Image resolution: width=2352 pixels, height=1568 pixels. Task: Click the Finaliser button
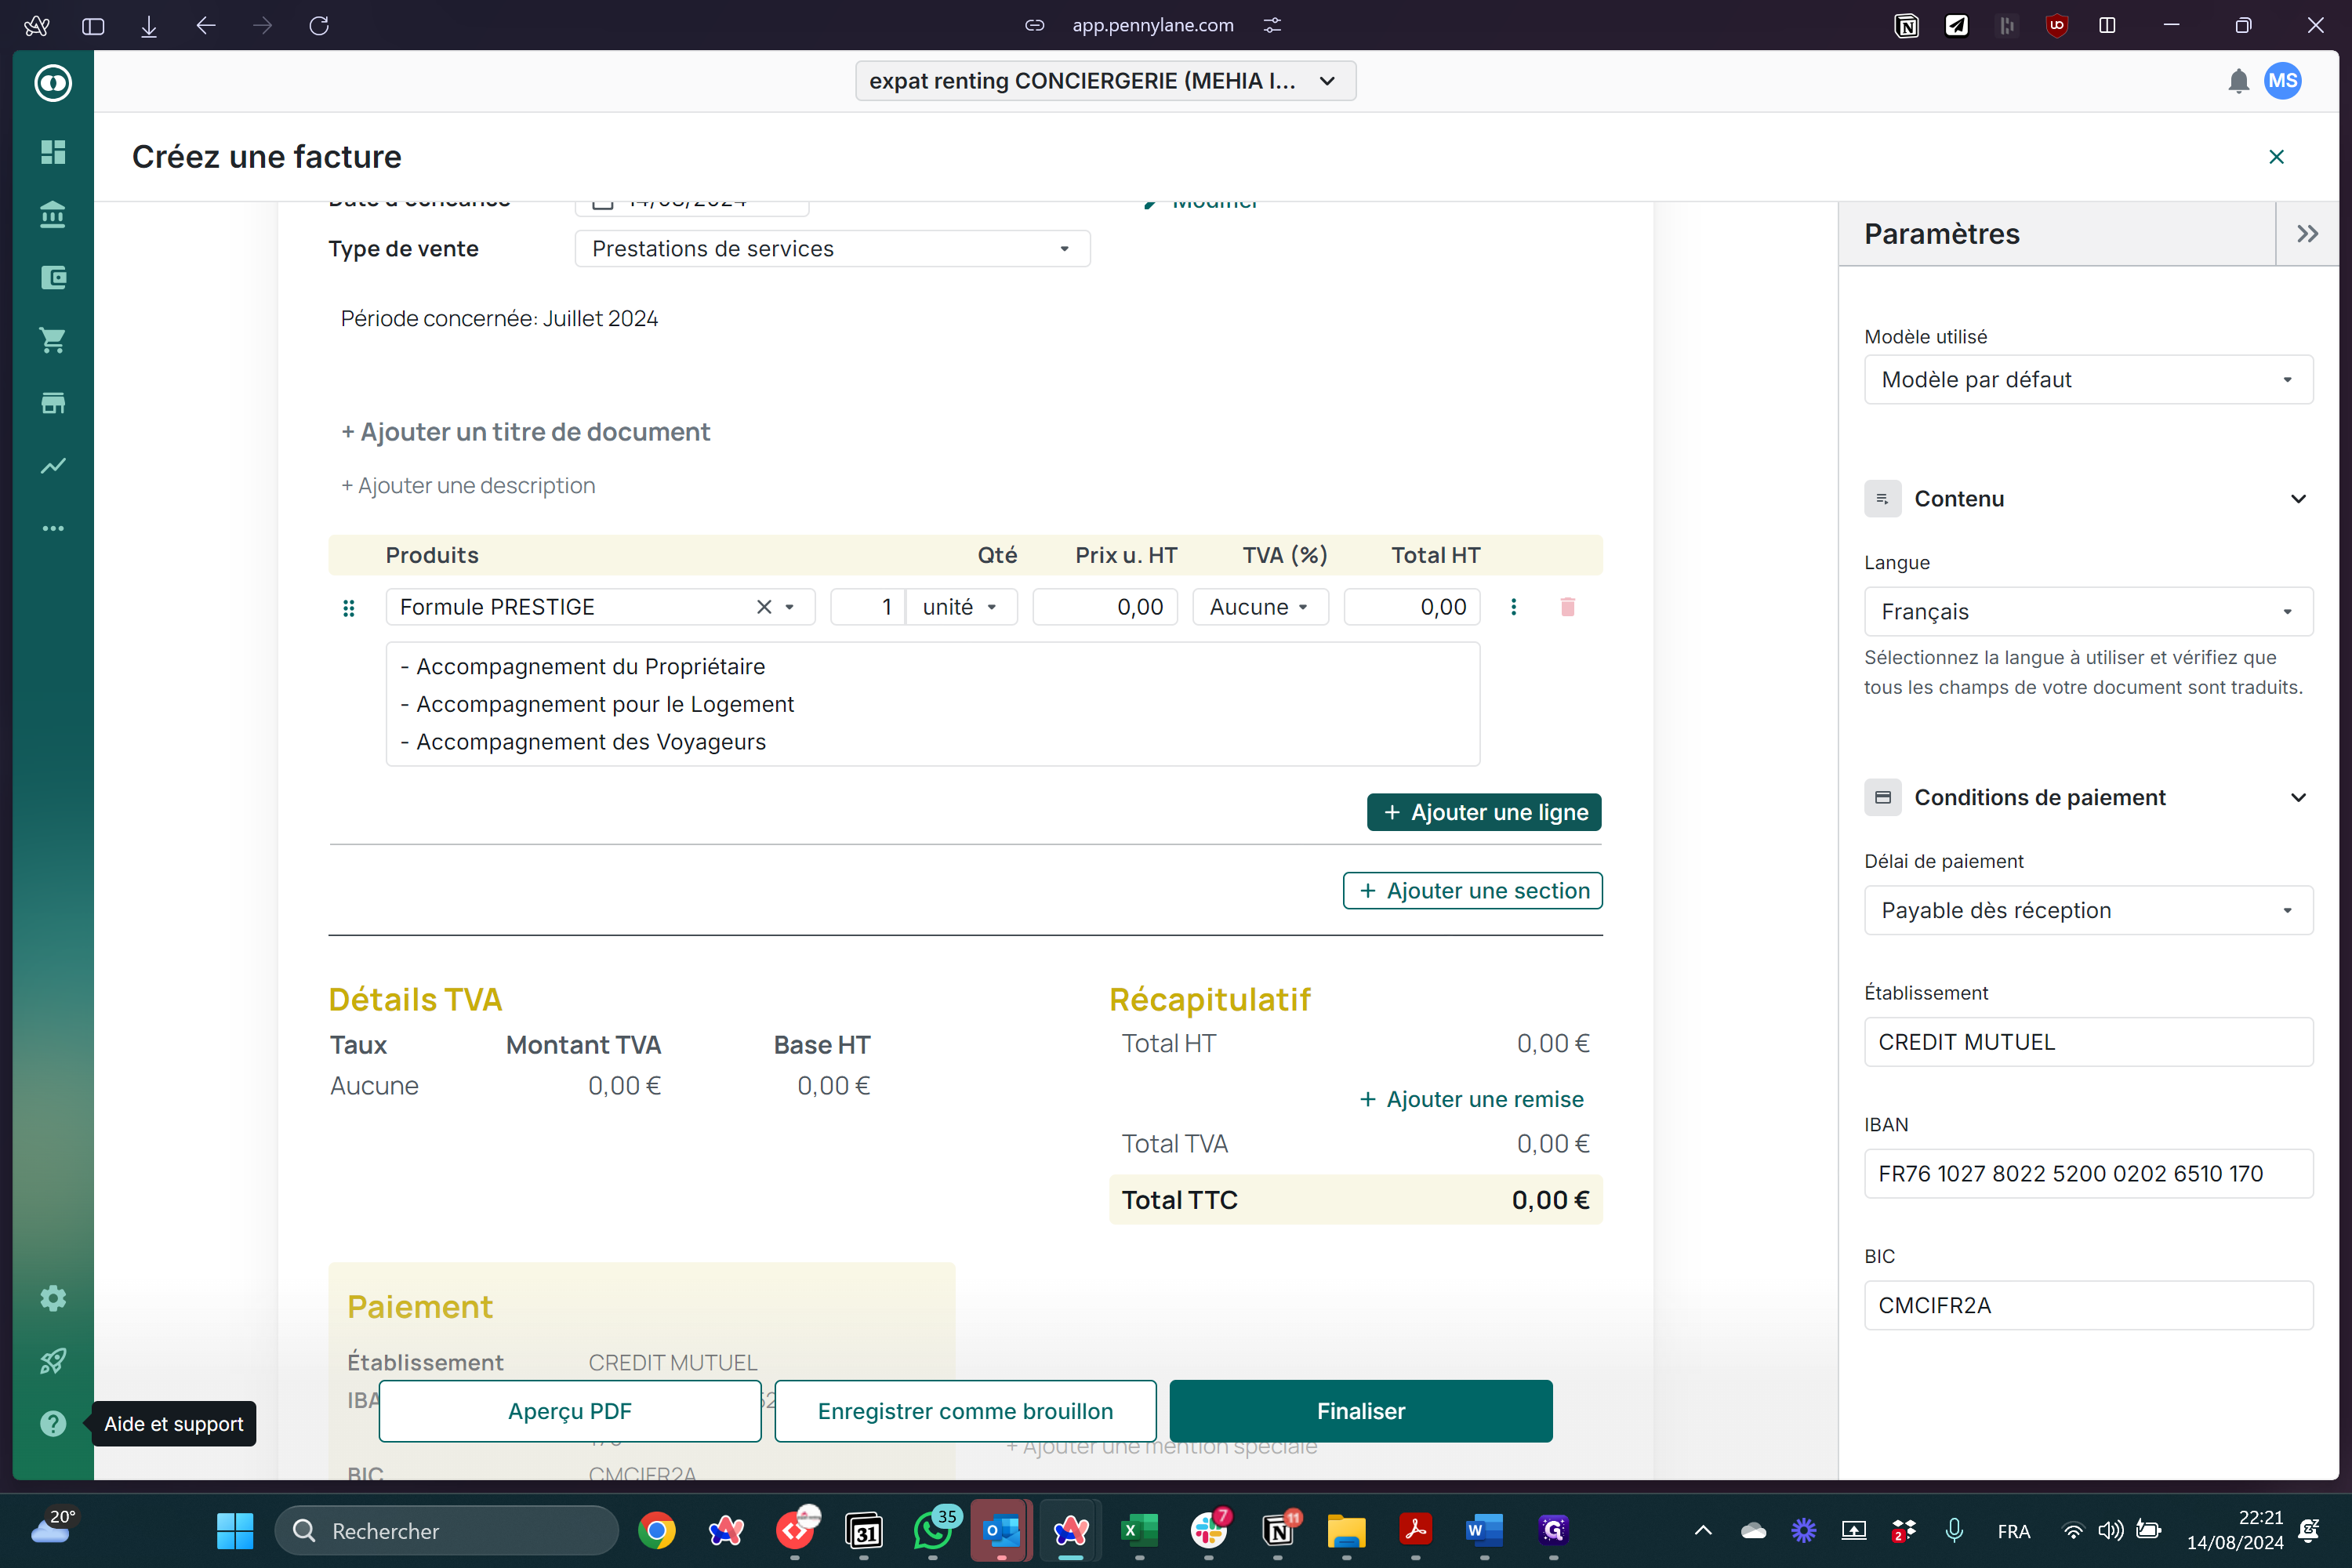point(1361,1411)
